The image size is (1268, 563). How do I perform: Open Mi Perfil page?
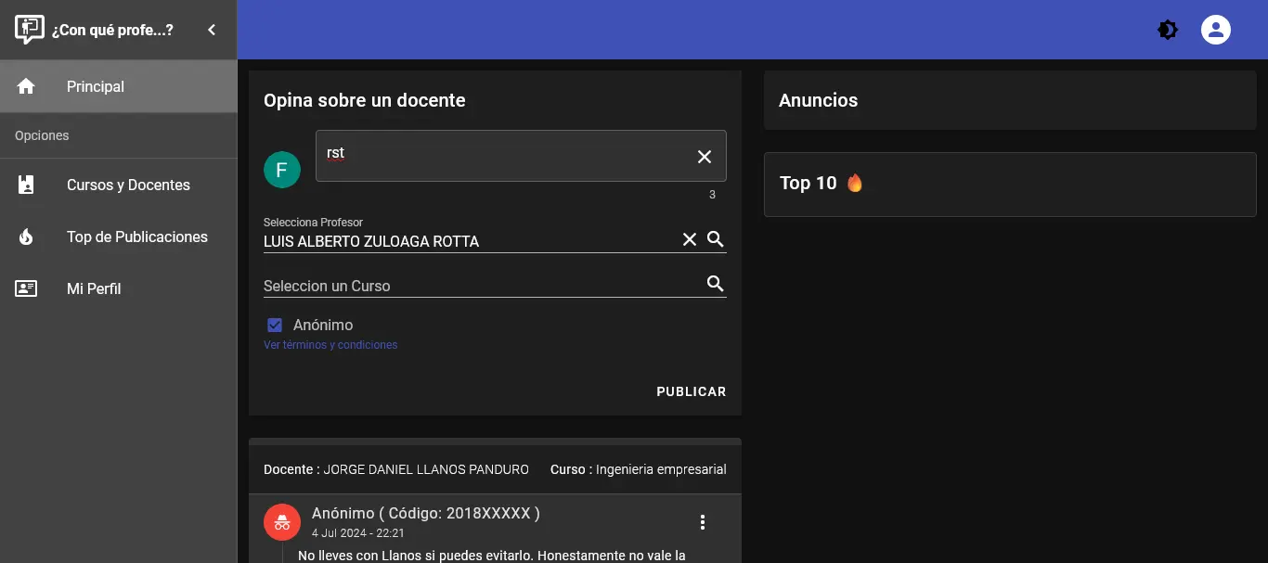(119, 288)
